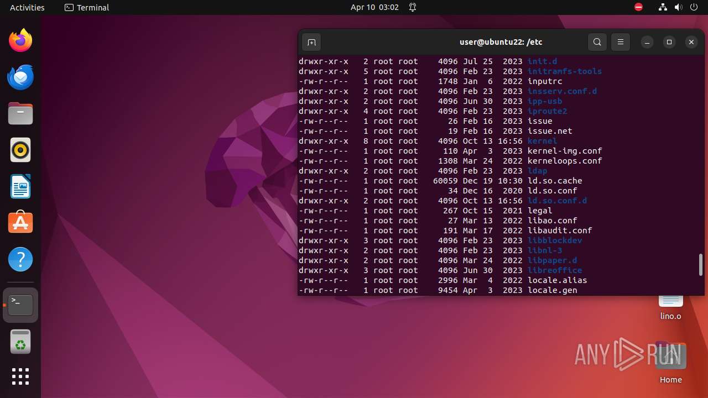The image size is (708, 398).
Task: Click the libblockdev directory entry
Action: tap(555, 240)
